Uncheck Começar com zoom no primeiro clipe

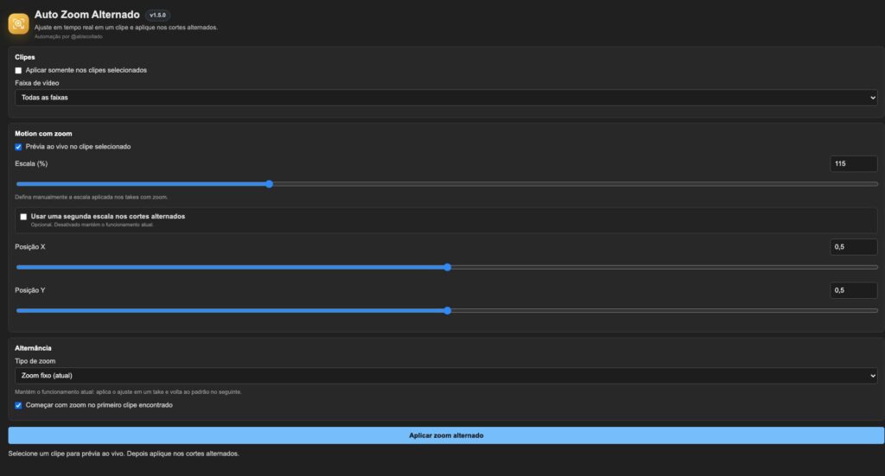[19, 405]
